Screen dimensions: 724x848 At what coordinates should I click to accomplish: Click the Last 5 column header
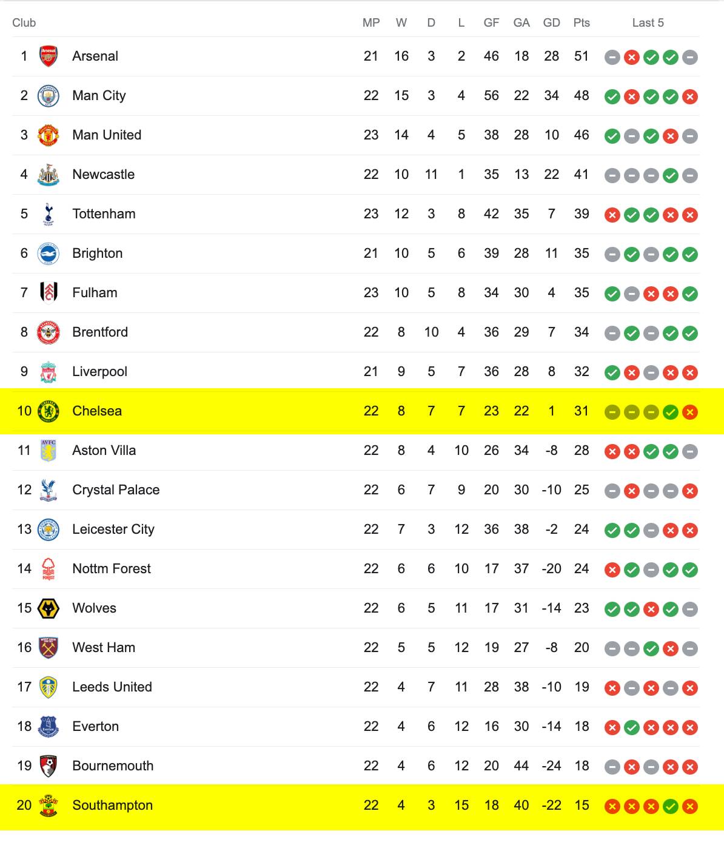coord(648,22)
